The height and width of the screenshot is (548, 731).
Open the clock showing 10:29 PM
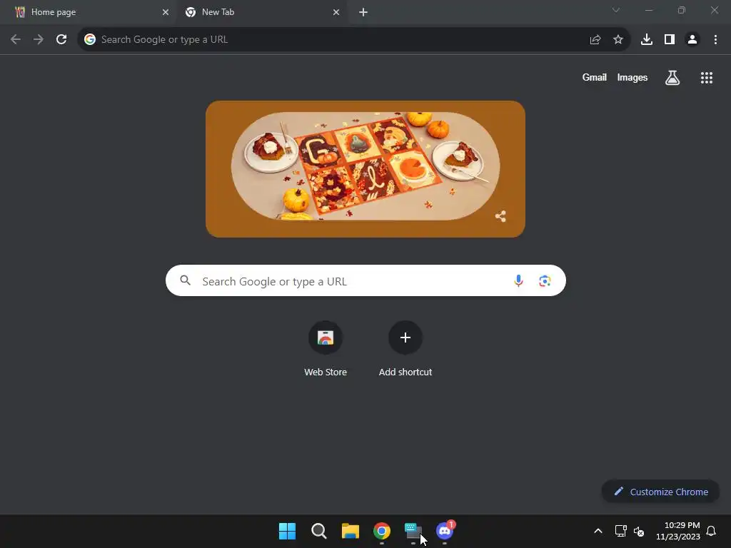click(678, 531)
